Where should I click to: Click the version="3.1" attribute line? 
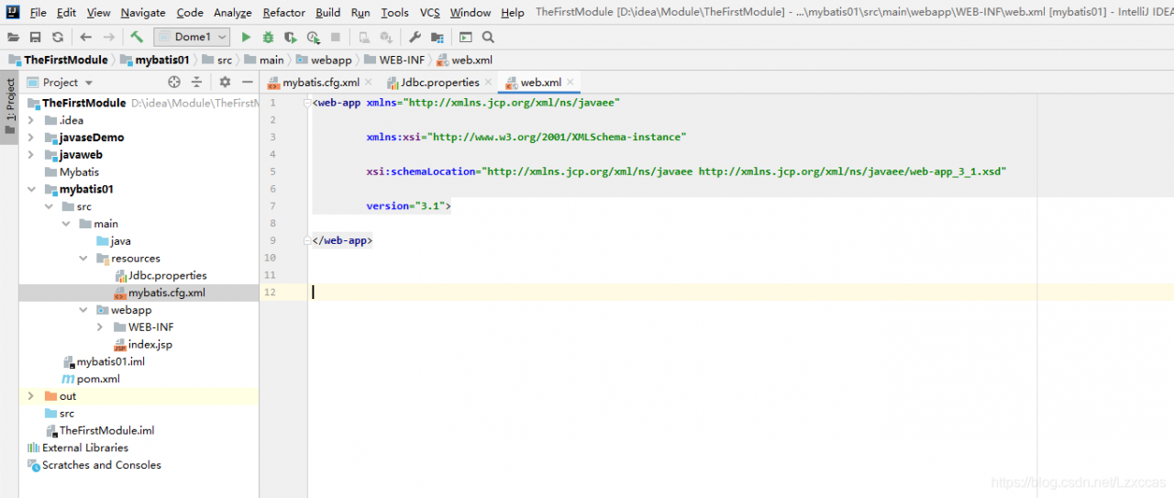pyautogui.click(x=408, y=206)
